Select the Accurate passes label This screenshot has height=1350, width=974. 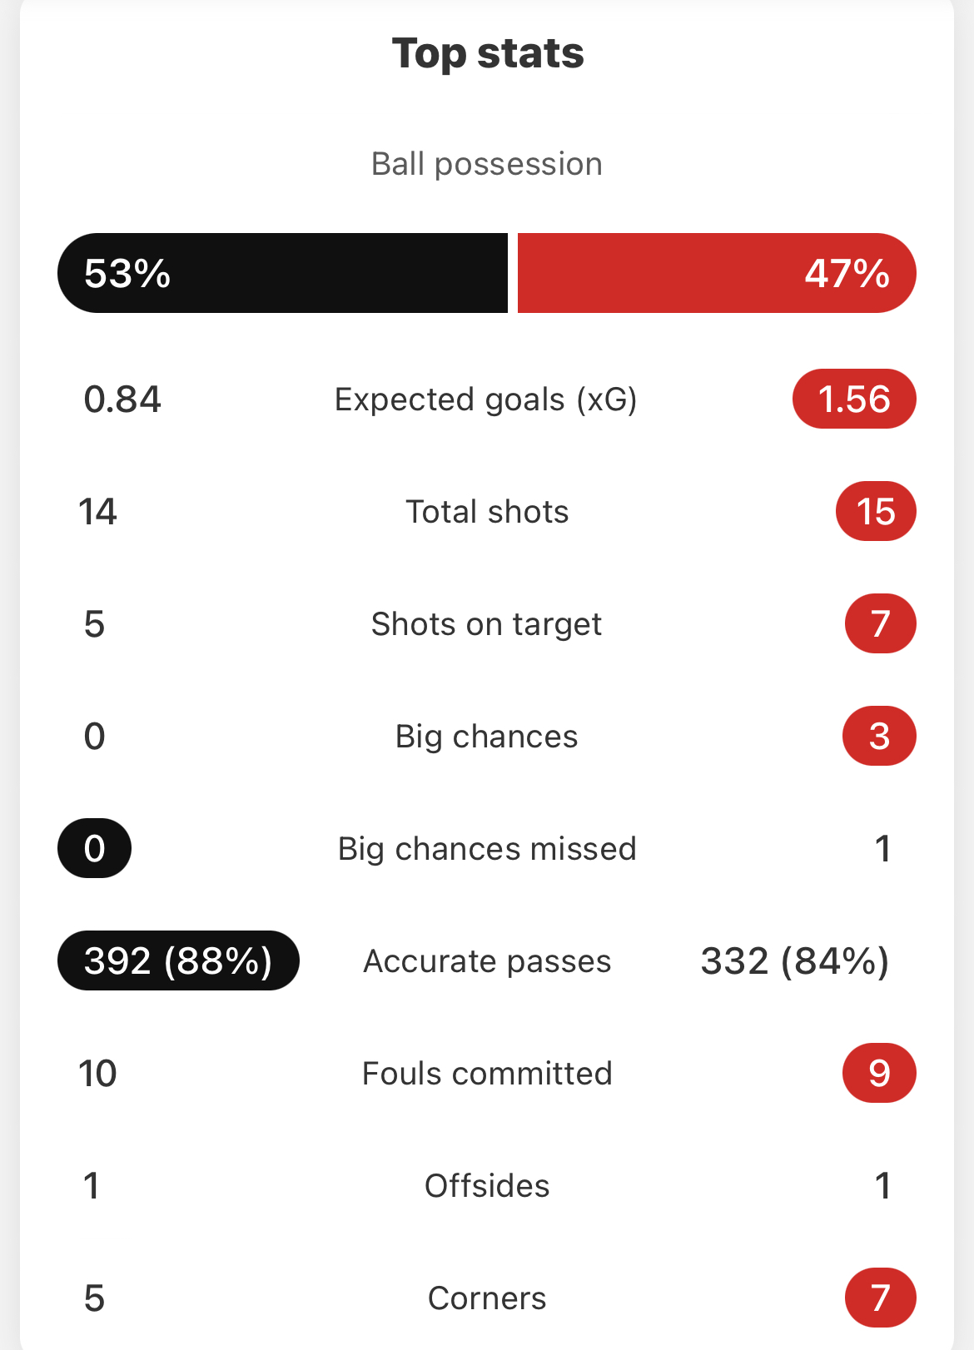coord(487,961)
